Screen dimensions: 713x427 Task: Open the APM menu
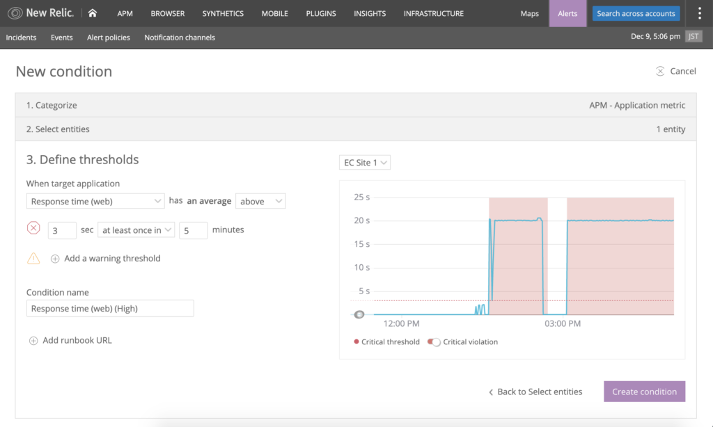click(125, 14)
